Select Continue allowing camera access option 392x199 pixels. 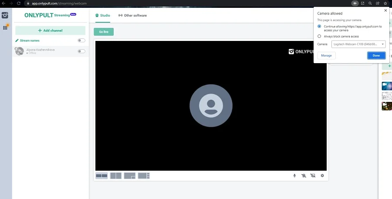319,27
